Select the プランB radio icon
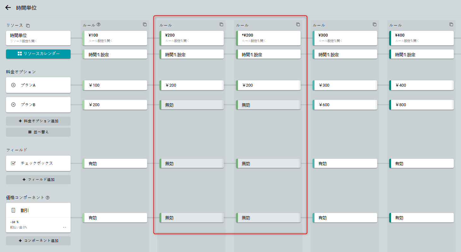This screenshot has width=461, height=252. tap(13, 105)
